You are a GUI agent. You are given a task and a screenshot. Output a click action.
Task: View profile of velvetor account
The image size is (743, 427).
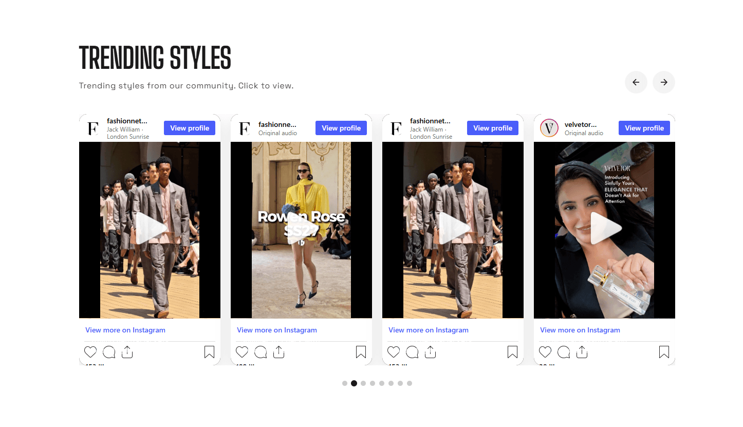pyautogui.click(x=644, y=128)
